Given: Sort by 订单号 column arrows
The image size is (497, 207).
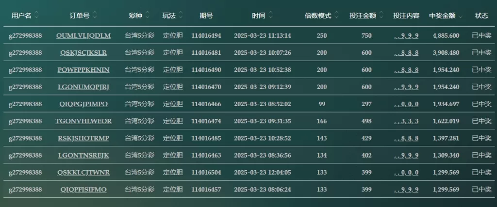Looking at the screenshot, I should 95,15.
